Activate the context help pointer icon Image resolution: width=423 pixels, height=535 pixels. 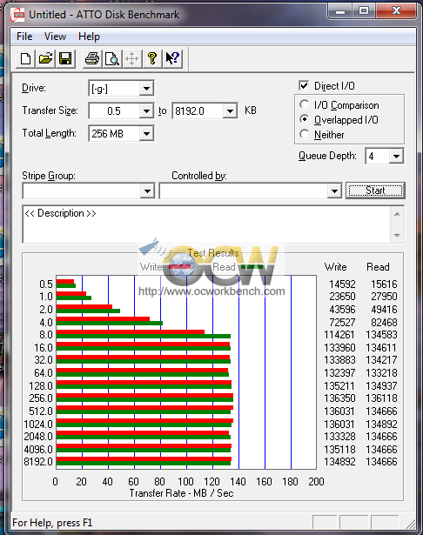coord(172,58)
